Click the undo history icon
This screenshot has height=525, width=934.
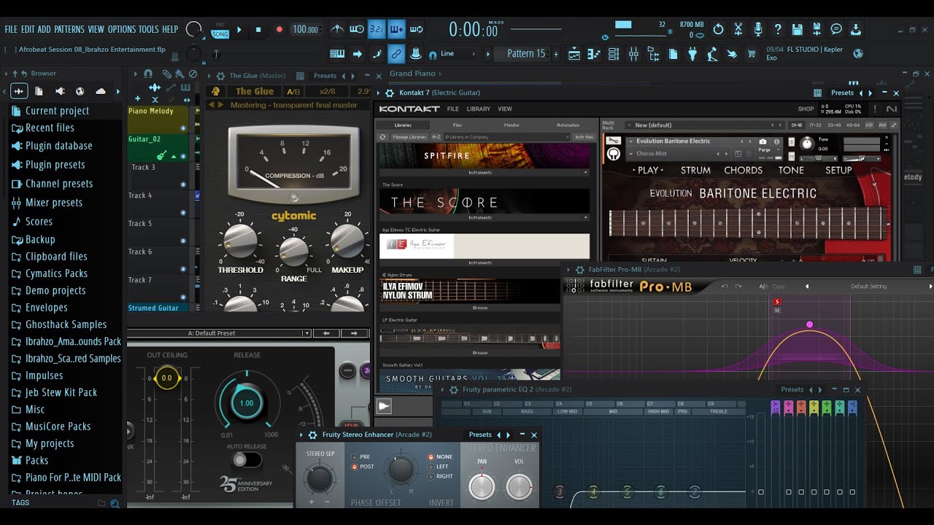click(719, 29)
